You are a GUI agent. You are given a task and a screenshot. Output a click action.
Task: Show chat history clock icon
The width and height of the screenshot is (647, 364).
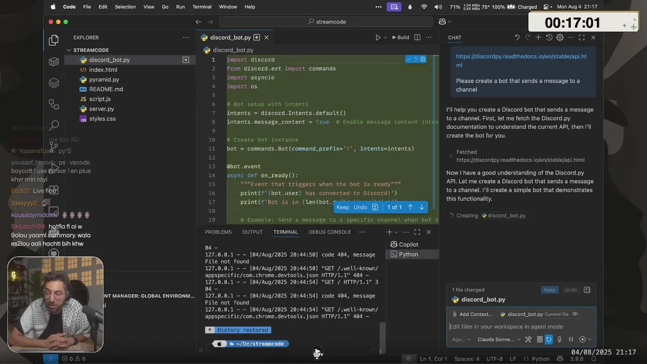coord(549,37)
